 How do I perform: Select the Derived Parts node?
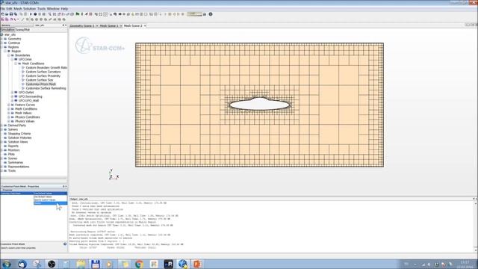pyautogui.click(x=16, y=126)
